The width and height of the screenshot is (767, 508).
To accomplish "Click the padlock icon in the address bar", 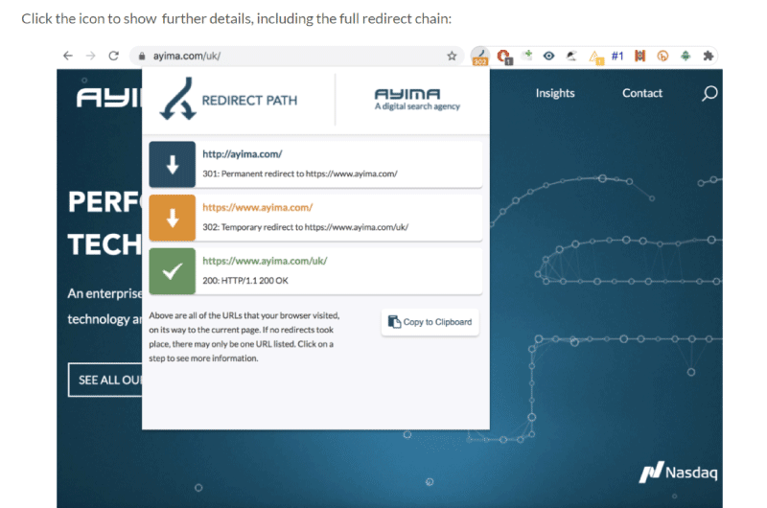I will point(142,57).
